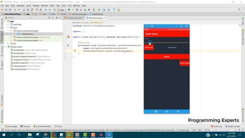Click the Forward navigation arrow

point(50,10)
